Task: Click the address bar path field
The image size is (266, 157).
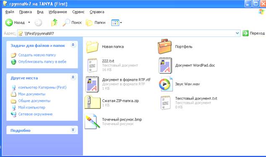Action: [126, 33]
